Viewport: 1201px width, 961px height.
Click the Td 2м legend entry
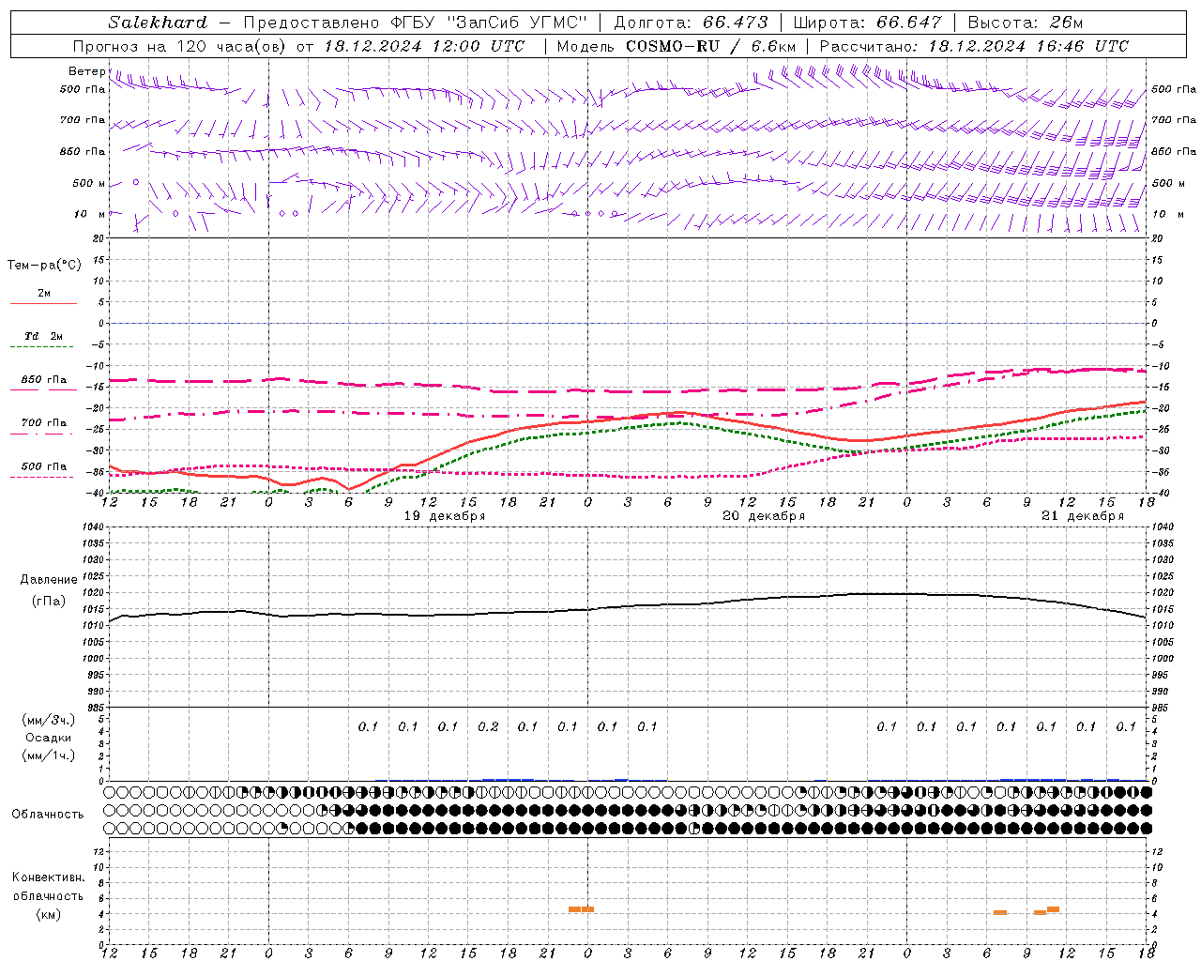click(43, 336)
